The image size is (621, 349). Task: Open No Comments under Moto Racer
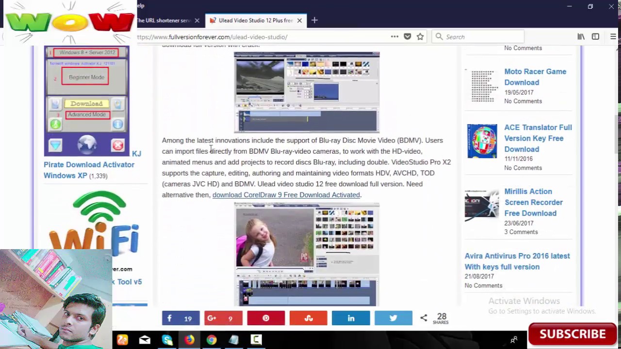[523, 101]
